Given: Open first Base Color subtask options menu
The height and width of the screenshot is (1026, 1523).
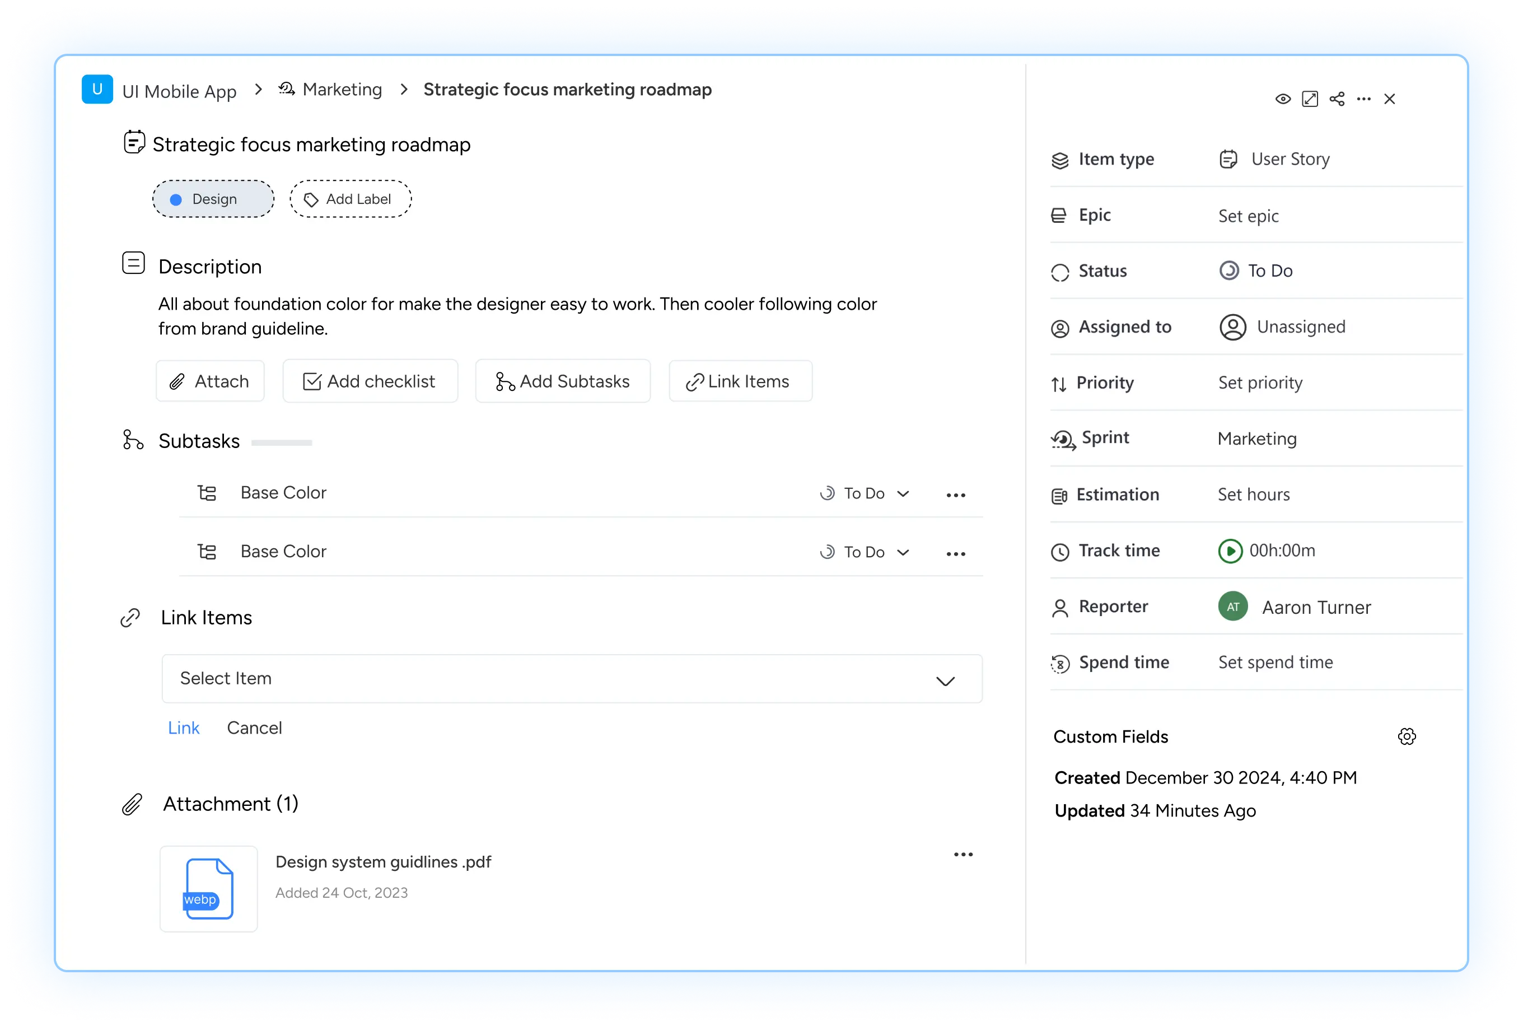Looking at the screenshot, I should coord(955,495).
